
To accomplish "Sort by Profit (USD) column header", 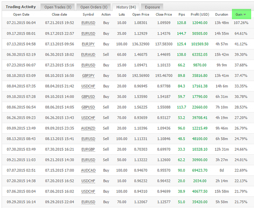I will [x=200, y=14].
